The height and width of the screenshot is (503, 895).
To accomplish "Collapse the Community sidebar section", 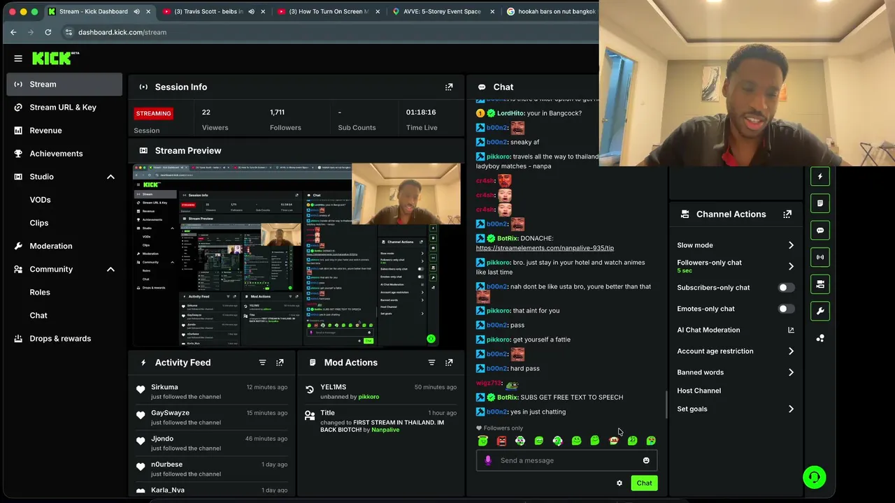I will [110, 269].
